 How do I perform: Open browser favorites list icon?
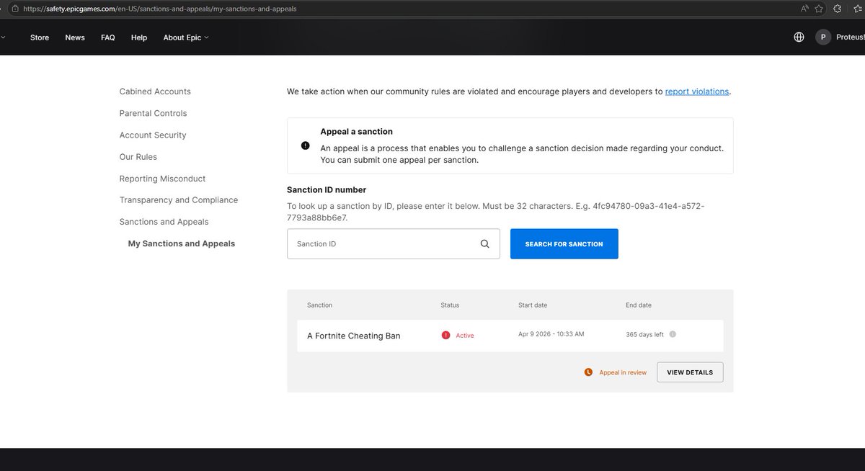tap(857, 9)
